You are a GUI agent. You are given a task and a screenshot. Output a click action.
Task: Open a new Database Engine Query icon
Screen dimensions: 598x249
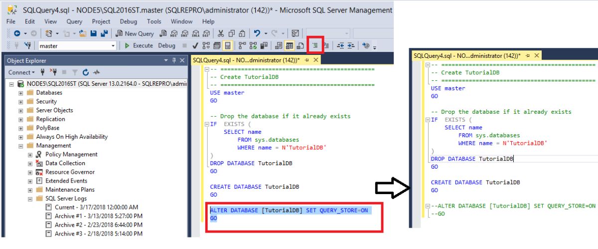click(163, 33)
